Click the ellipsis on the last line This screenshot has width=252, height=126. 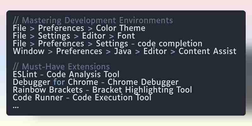[15, 107]
